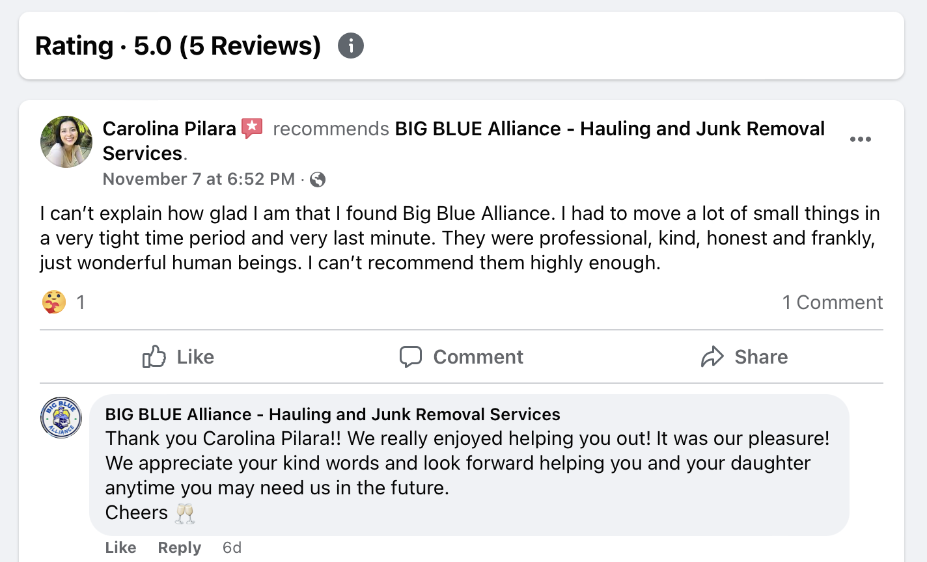Click the Carolina Pilara name link

coord(169,129)
